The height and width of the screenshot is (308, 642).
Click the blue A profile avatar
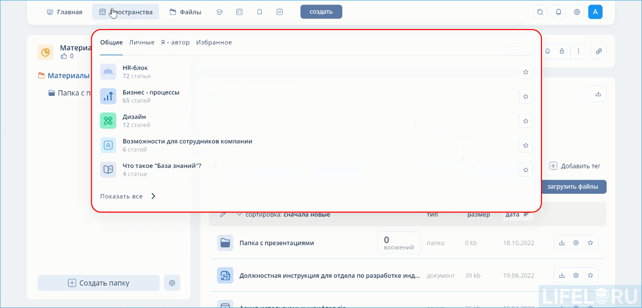pos(595,11)
